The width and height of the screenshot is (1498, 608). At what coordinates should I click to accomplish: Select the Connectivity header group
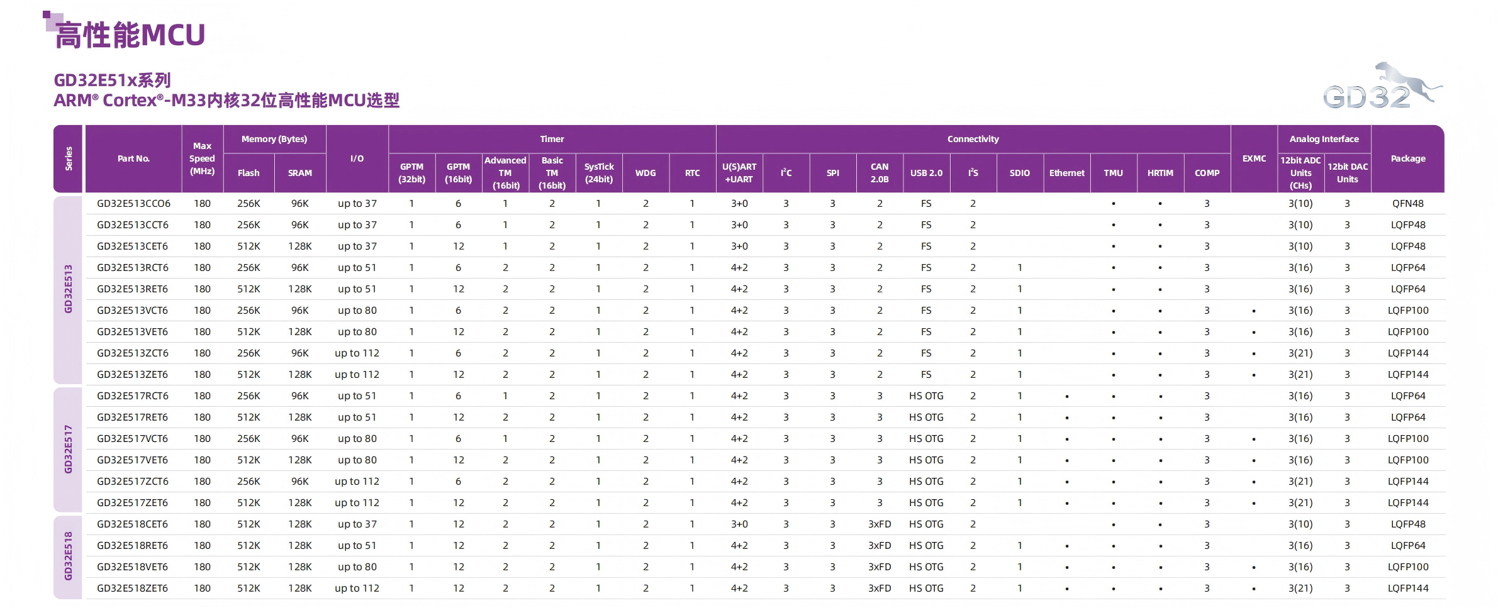(973, 139)
